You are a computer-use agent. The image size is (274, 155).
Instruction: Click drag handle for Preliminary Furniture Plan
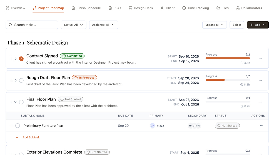tap(12, 126)
